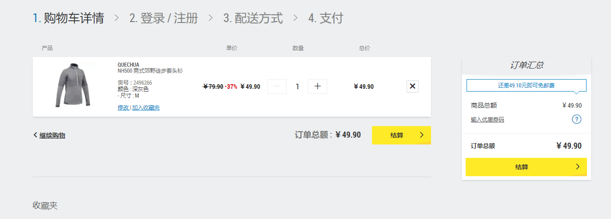This screenshot has height=219, width=611.
Task: Click 加入收藏夹 link for the product
Action: [146, 108]
